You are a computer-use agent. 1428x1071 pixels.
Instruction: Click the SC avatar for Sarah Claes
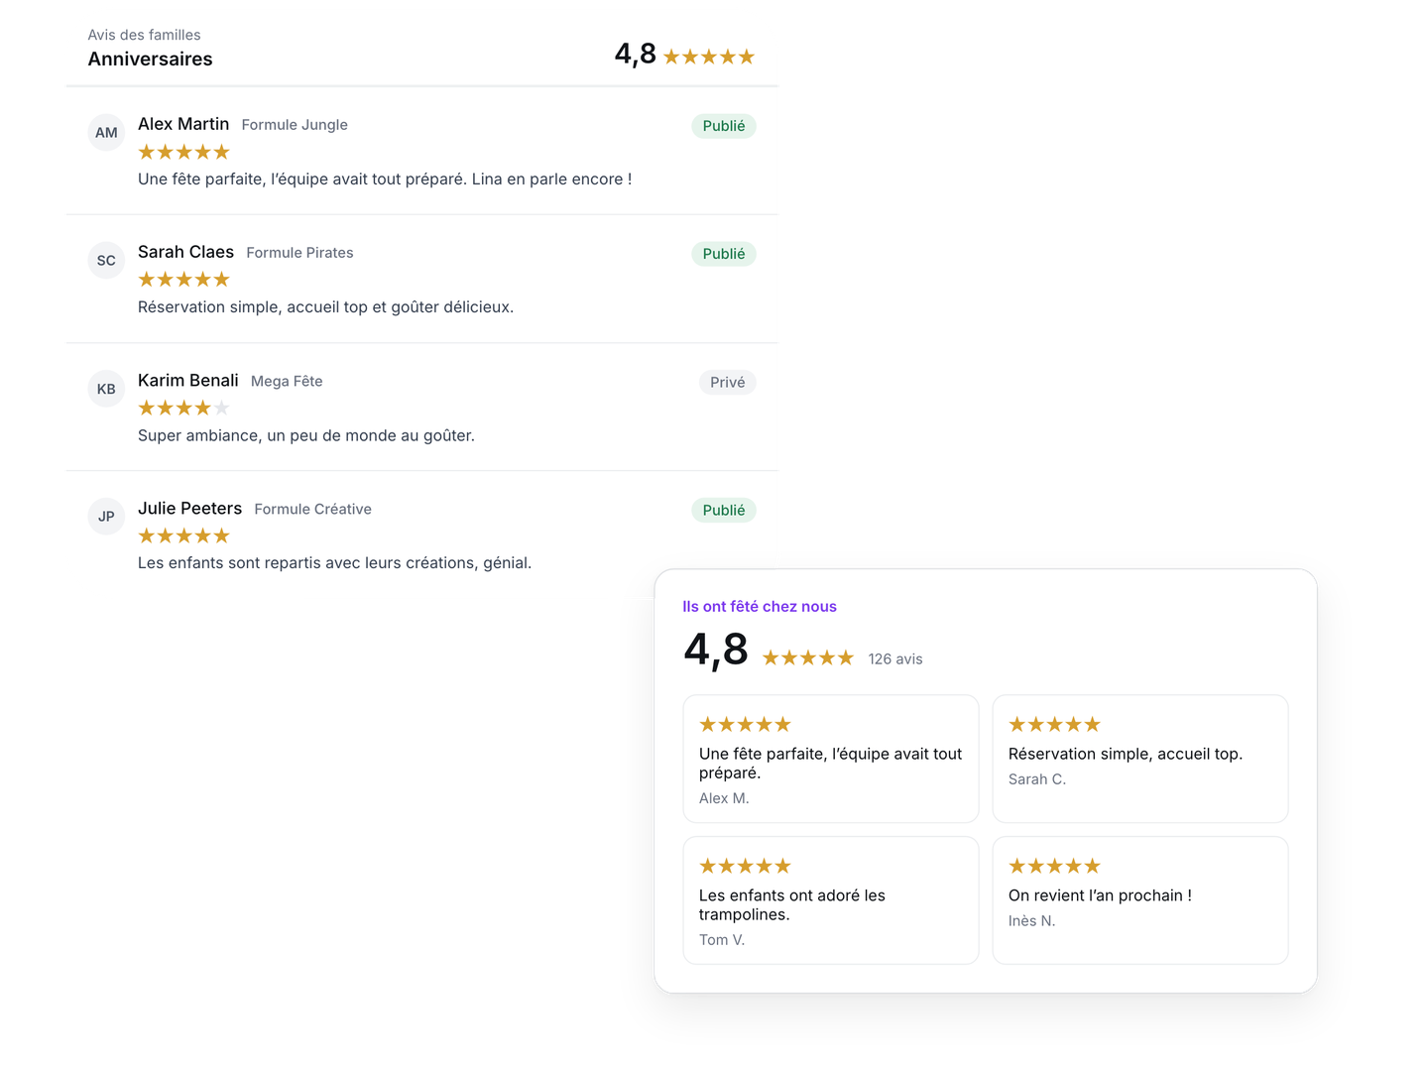pyautogui.click(x=106, y=260)
